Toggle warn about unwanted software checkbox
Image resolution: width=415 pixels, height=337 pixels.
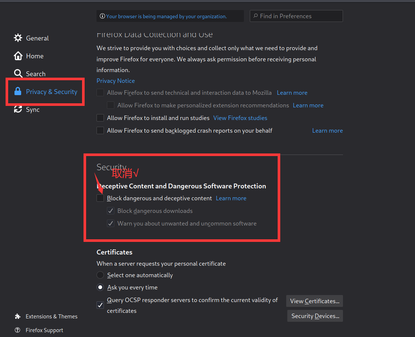(111, 223)
